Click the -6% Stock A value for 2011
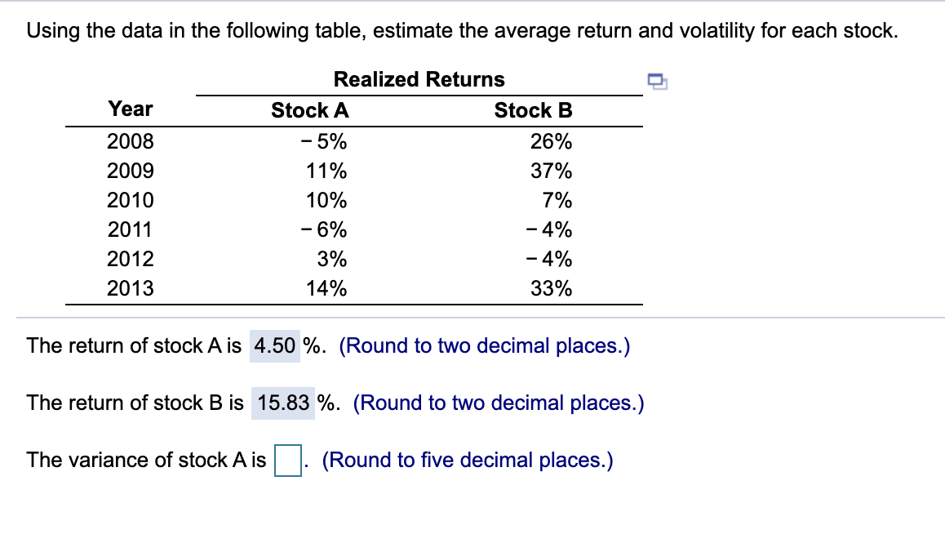This screenshot has width=945, height=552. 324,229
